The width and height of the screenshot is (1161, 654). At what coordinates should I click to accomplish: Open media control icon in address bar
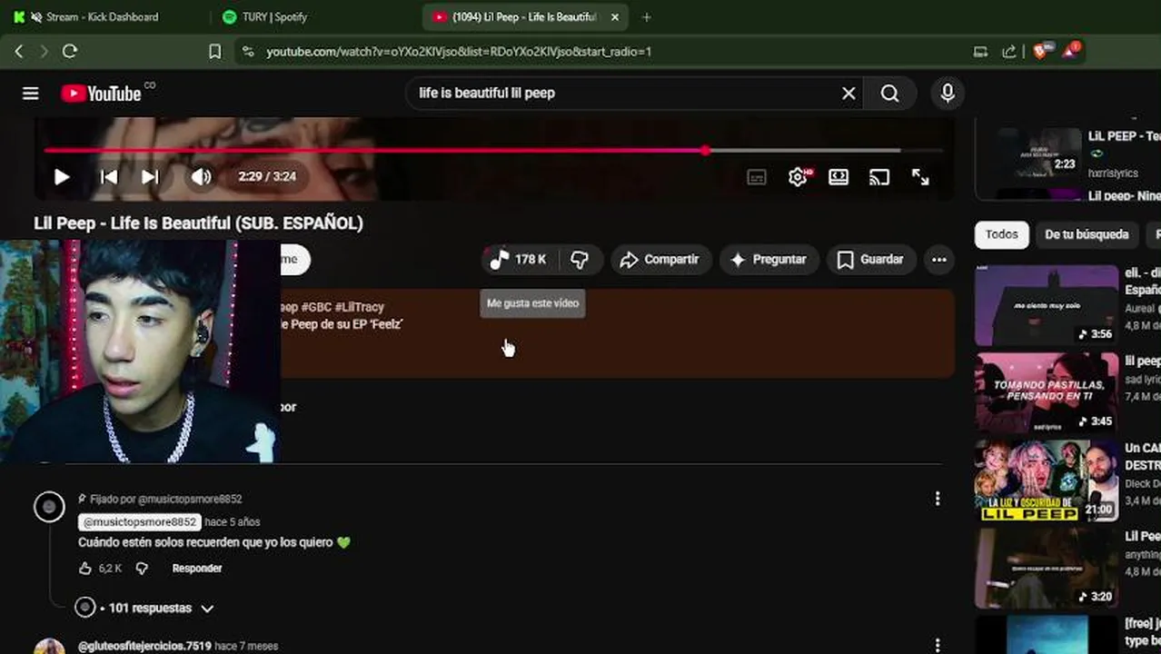(x=980, y=52)
